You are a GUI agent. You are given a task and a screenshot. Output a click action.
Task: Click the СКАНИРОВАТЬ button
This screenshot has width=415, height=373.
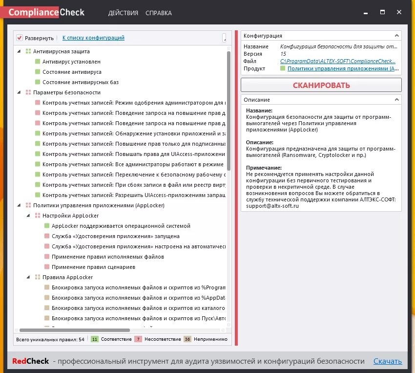tap(321, 85)
